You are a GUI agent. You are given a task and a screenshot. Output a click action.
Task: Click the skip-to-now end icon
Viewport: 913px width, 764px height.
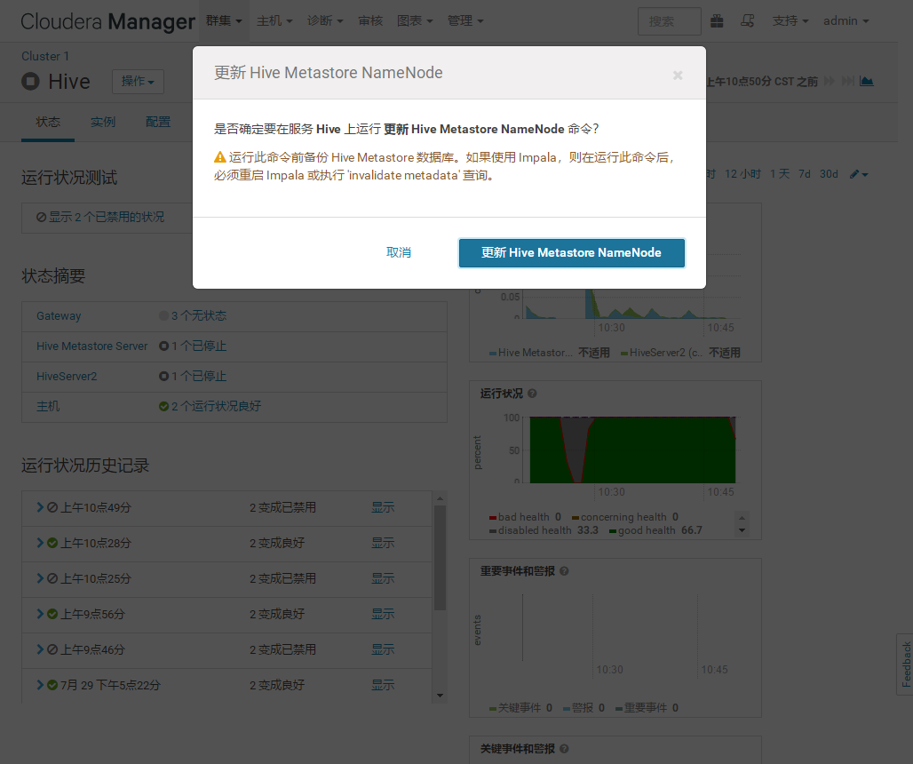[x=848, y=81]
